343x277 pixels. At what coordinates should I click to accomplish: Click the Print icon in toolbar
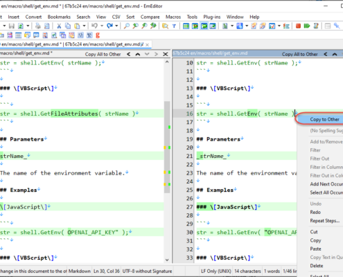click(38, 26)
